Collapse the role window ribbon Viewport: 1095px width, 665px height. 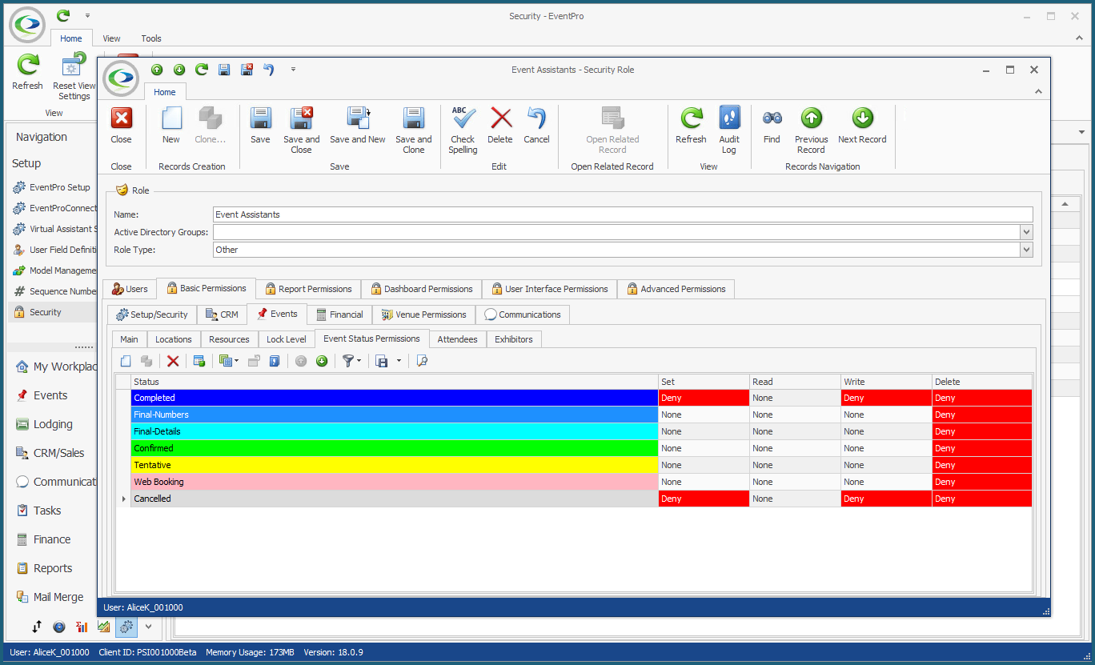pyautogui.click(x=1037, y=92)
